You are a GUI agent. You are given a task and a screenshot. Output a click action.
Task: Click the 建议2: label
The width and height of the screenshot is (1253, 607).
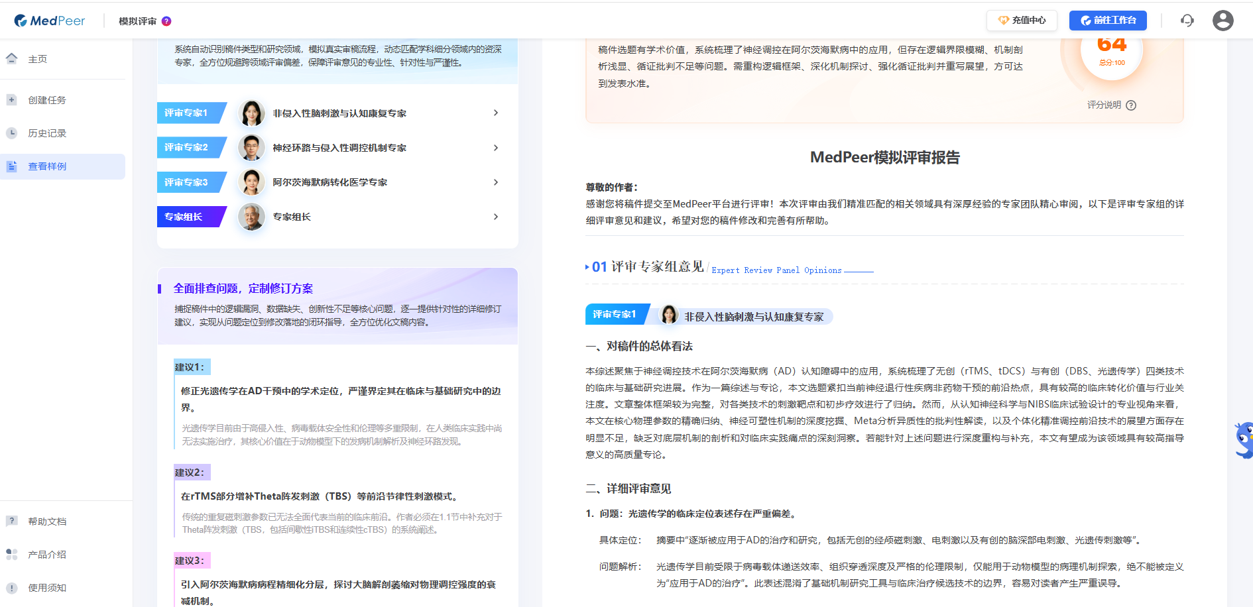click(192, 472)
